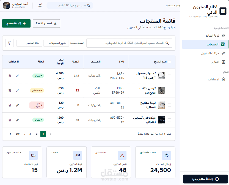Image resolution: width=229 pixels, height=185 pixels.
Task: Click the منخفض status badge
Action: pyautogui.click(x=37, y=90)
